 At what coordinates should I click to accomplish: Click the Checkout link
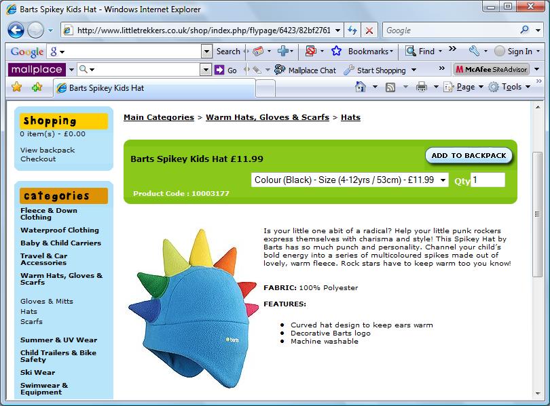point(38,159)
